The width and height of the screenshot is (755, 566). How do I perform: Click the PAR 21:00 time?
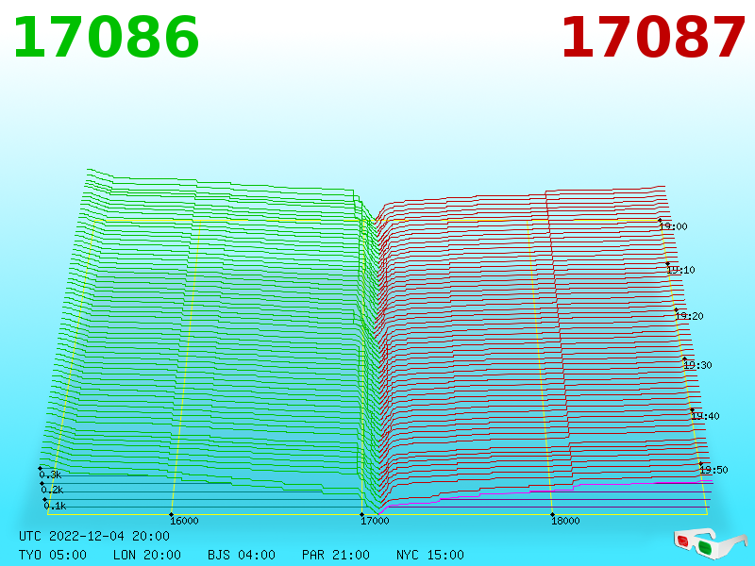click(x=336, y=555)
